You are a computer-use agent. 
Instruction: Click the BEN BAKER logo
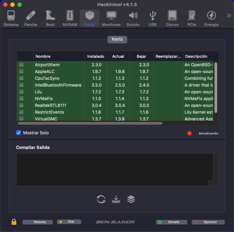pos(115,222)
